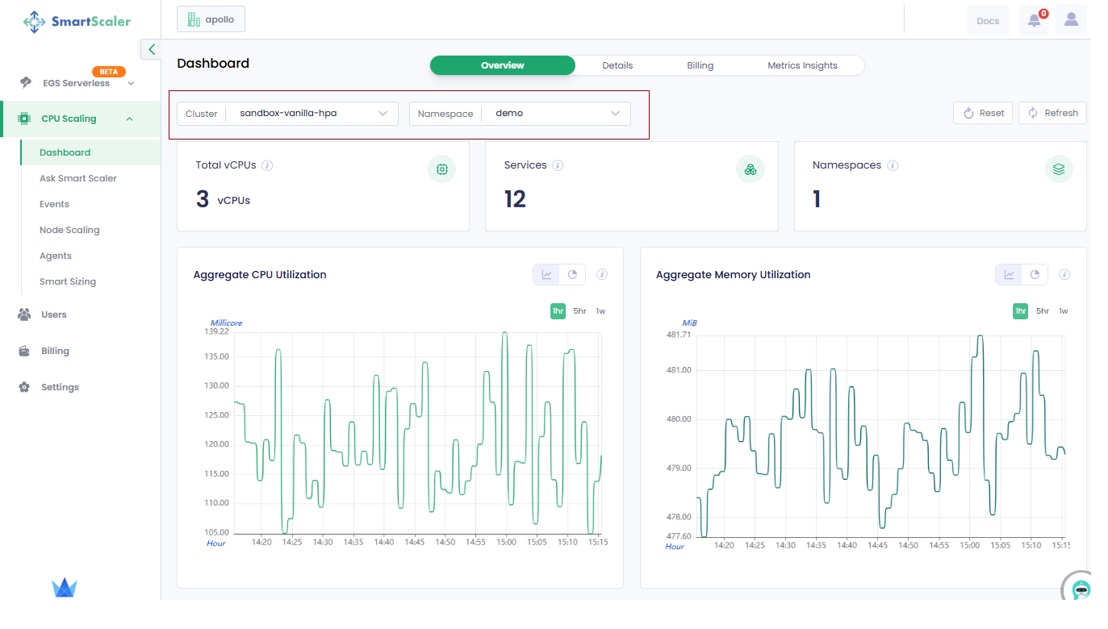
Task: Click Aggregate Memory Utilization info icon
Action: coord(1064,275)
